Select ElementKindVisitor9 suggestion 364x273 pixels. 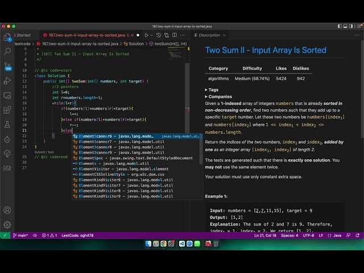click(x=136, y=196)
